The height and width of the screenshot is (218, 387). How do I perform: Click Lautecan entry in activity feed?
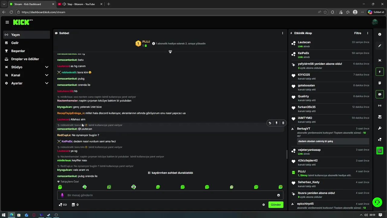click(330, 44)
